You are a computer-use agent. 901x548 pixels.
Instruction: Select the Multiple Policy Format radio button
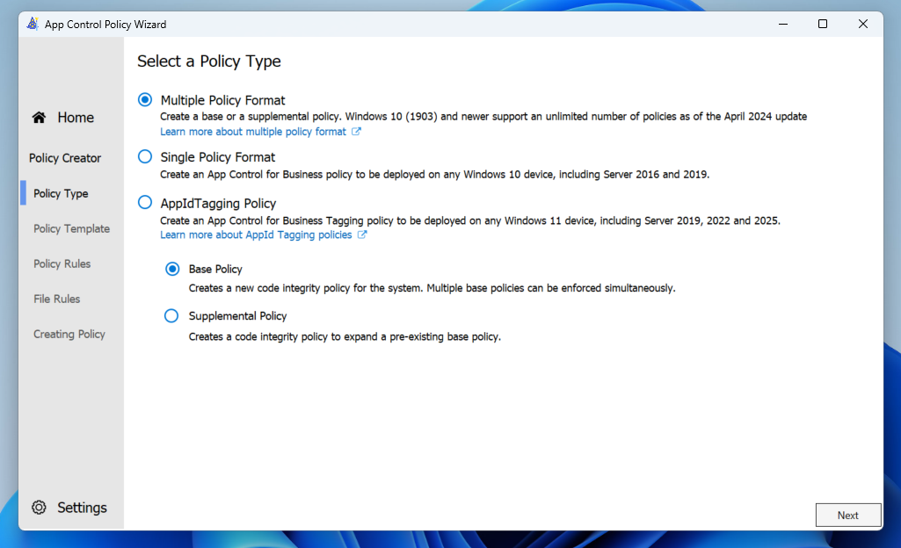pos(145,100)
